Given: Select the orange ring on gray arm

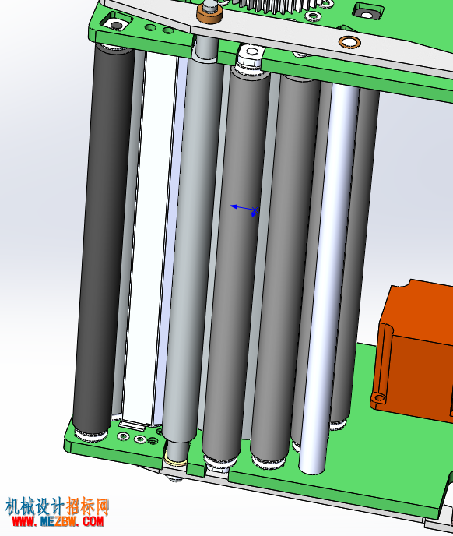Looking at the screenshot, I should coord(349,42).
